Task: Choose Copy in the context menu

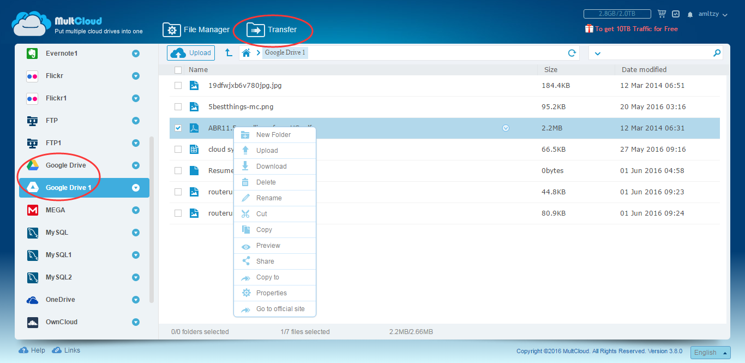Action: [275, 230]
